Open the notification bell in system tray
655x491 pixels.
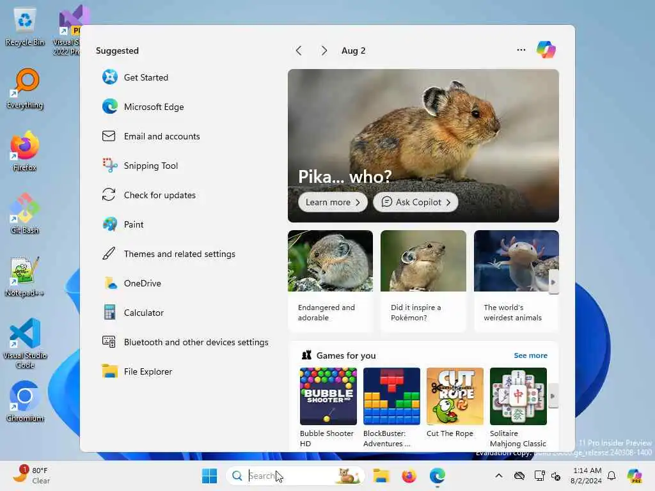pos(612,476)
